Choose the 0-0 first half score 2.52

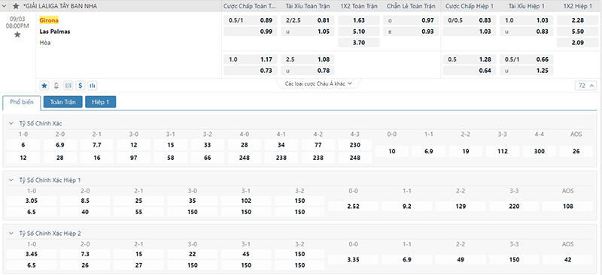(x=353, y=207)
